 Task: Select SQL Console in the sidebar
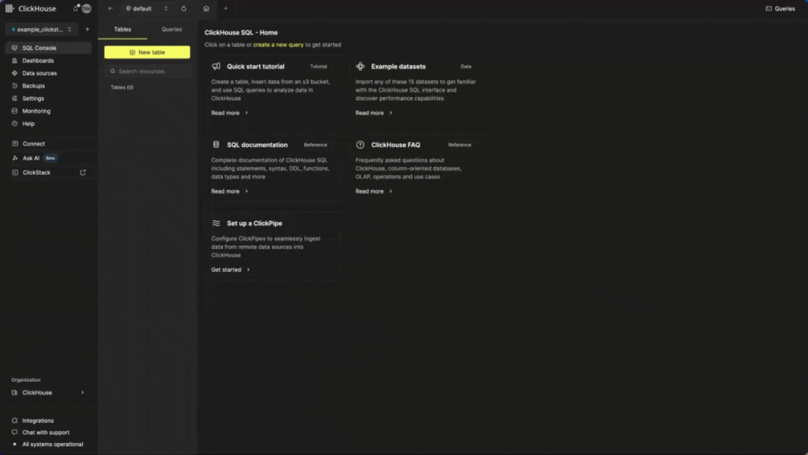49,48
